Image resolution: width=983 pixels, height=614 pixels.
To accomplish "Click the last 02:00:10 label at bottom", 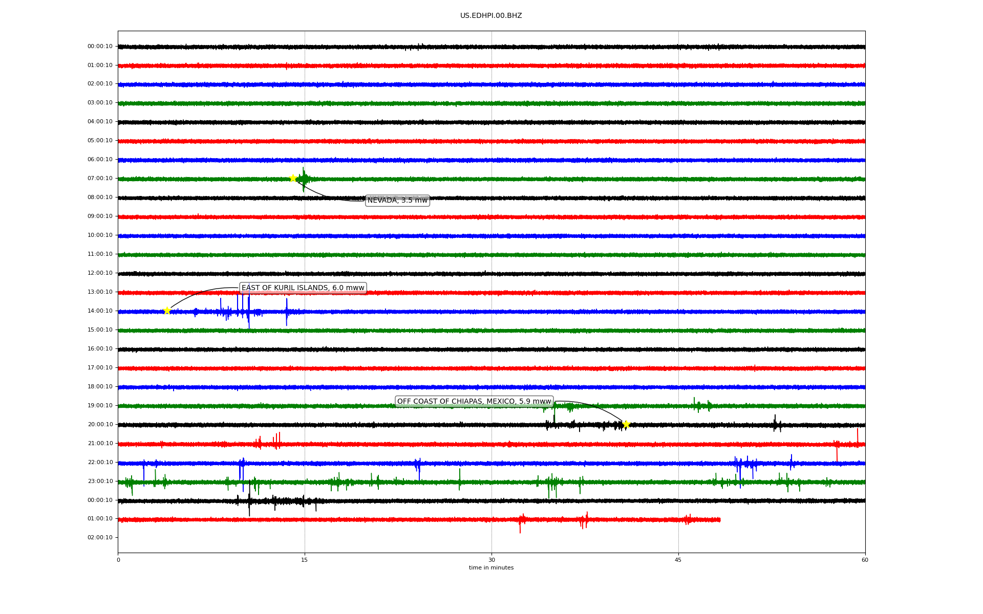I will [100, 538].
